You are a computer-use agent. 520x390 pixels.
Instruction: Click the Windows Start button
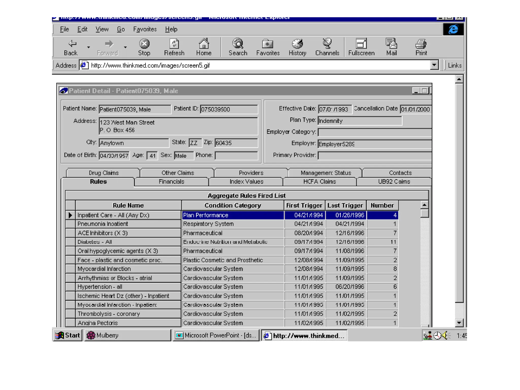(x=68, y=335)
